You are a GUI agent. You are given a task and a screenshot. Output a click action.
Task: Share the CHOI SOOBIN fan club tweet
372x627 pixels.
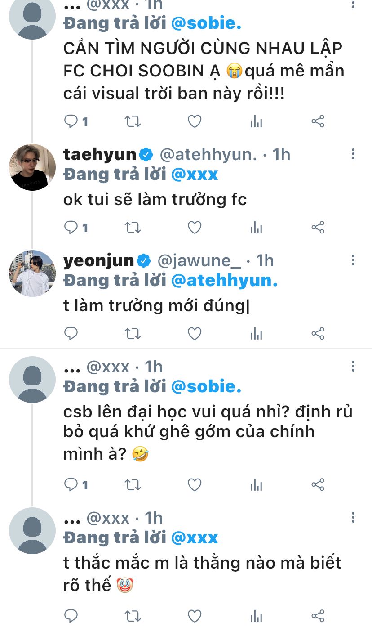pos(318,121)
